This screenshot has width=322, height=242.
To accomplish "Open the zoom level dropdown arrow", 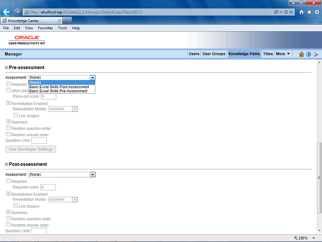I will coord(313,238).
